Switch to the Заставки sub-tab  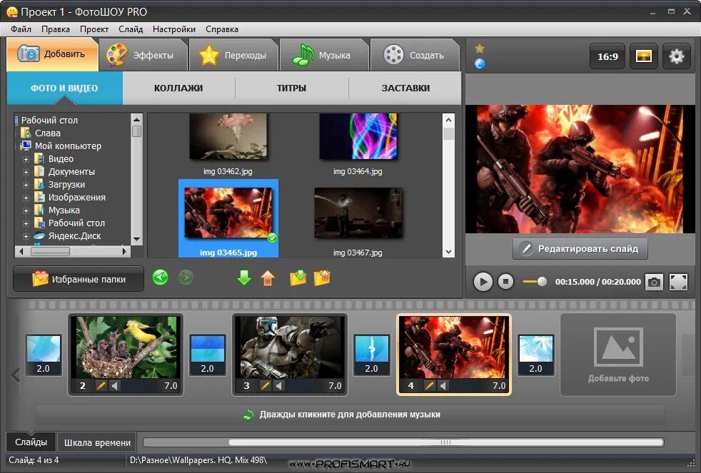click(405, 88)
